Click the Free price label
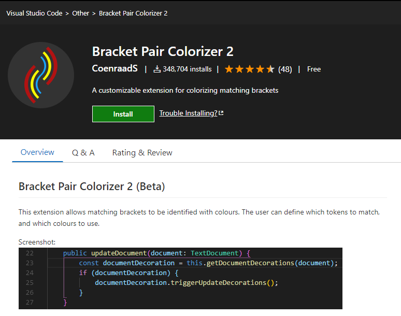The width and height of the screenshot is (401, 316). (x=314, y=69)
